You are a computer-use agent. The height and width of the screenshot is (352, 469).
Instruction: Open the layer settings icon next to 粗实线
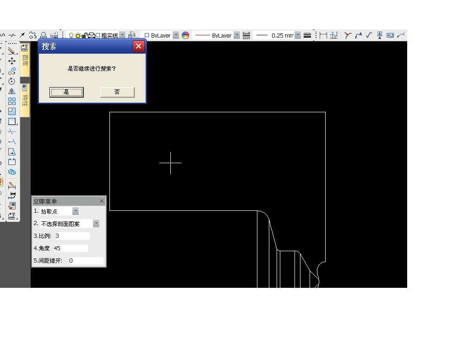[132, 35]
